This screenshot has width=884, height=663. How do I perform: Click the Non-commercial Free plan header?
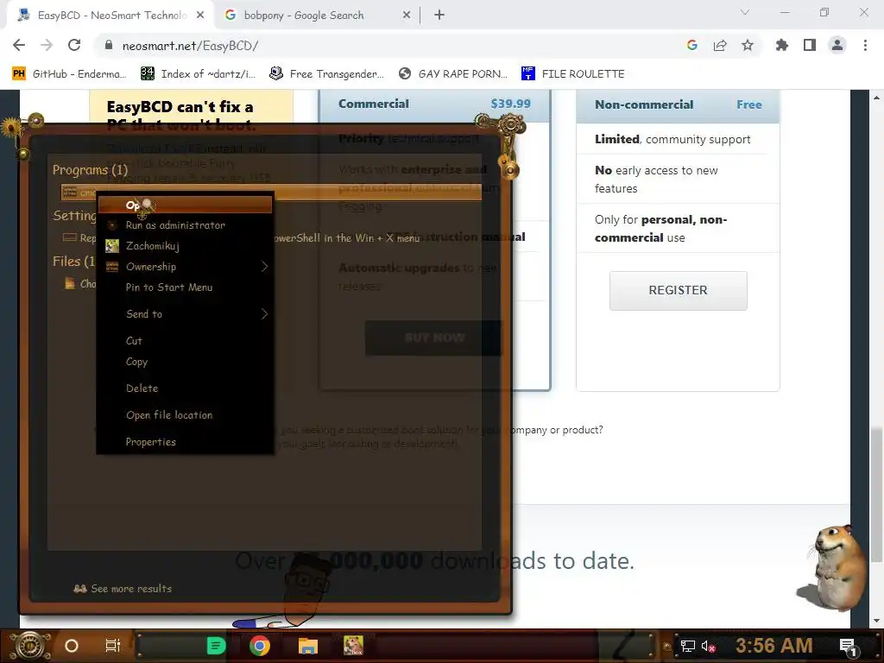(x=678, y=104)
